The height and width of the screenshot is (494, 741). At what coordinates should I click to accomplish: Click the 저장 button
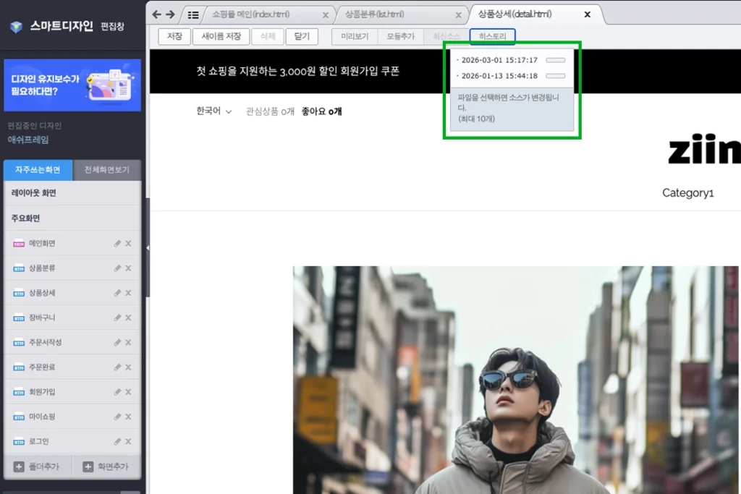click(174, 36)
